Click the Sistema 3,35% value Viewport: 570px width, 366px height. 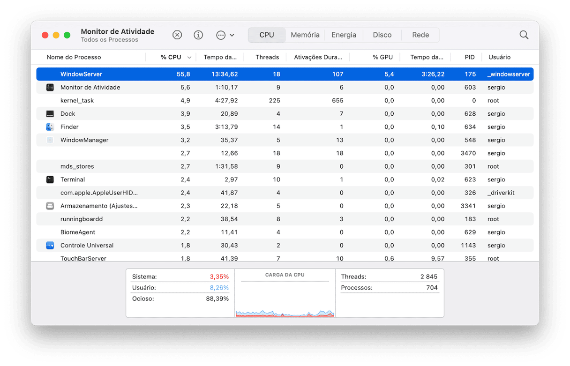pyautogui.click(x=219, y=277)
